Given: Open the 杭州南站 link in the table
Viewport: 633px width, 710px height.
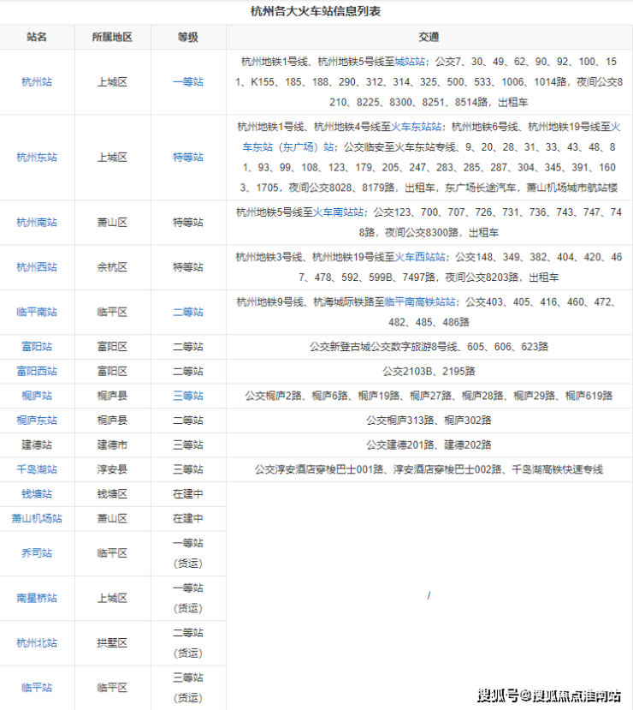Looking at the screenshot, I should 37,223.
